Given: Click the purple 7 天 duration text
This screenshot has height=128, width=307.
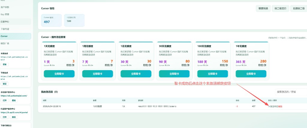Looking at the screenshot, I should tap(85, 62).
